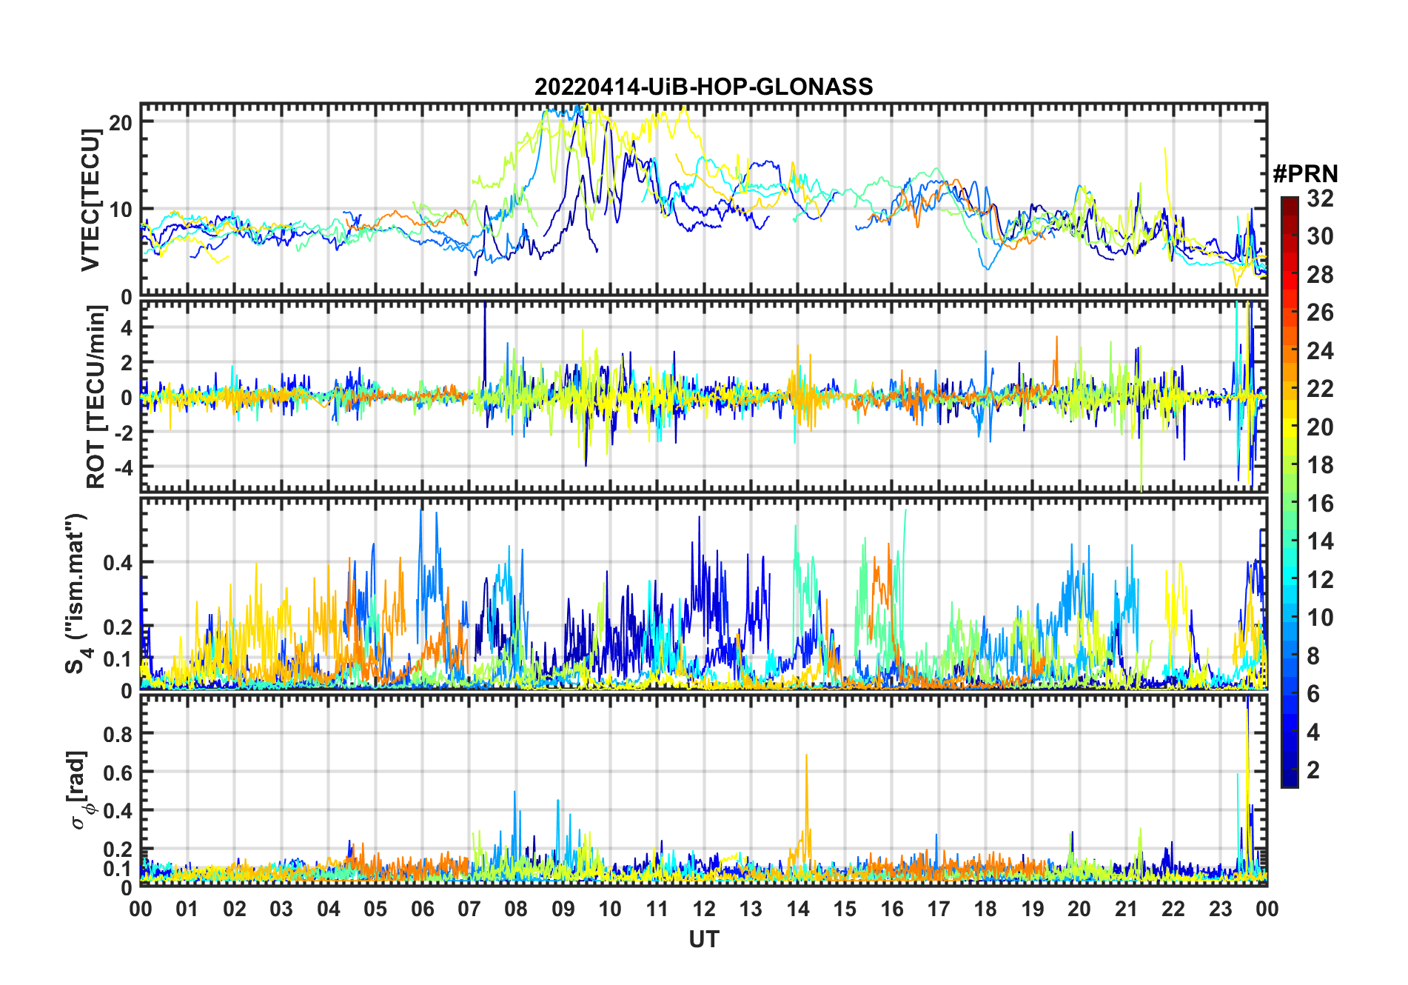Click the UT axis hour tick "19"

pyautogui.click(x=1033, y=909)
